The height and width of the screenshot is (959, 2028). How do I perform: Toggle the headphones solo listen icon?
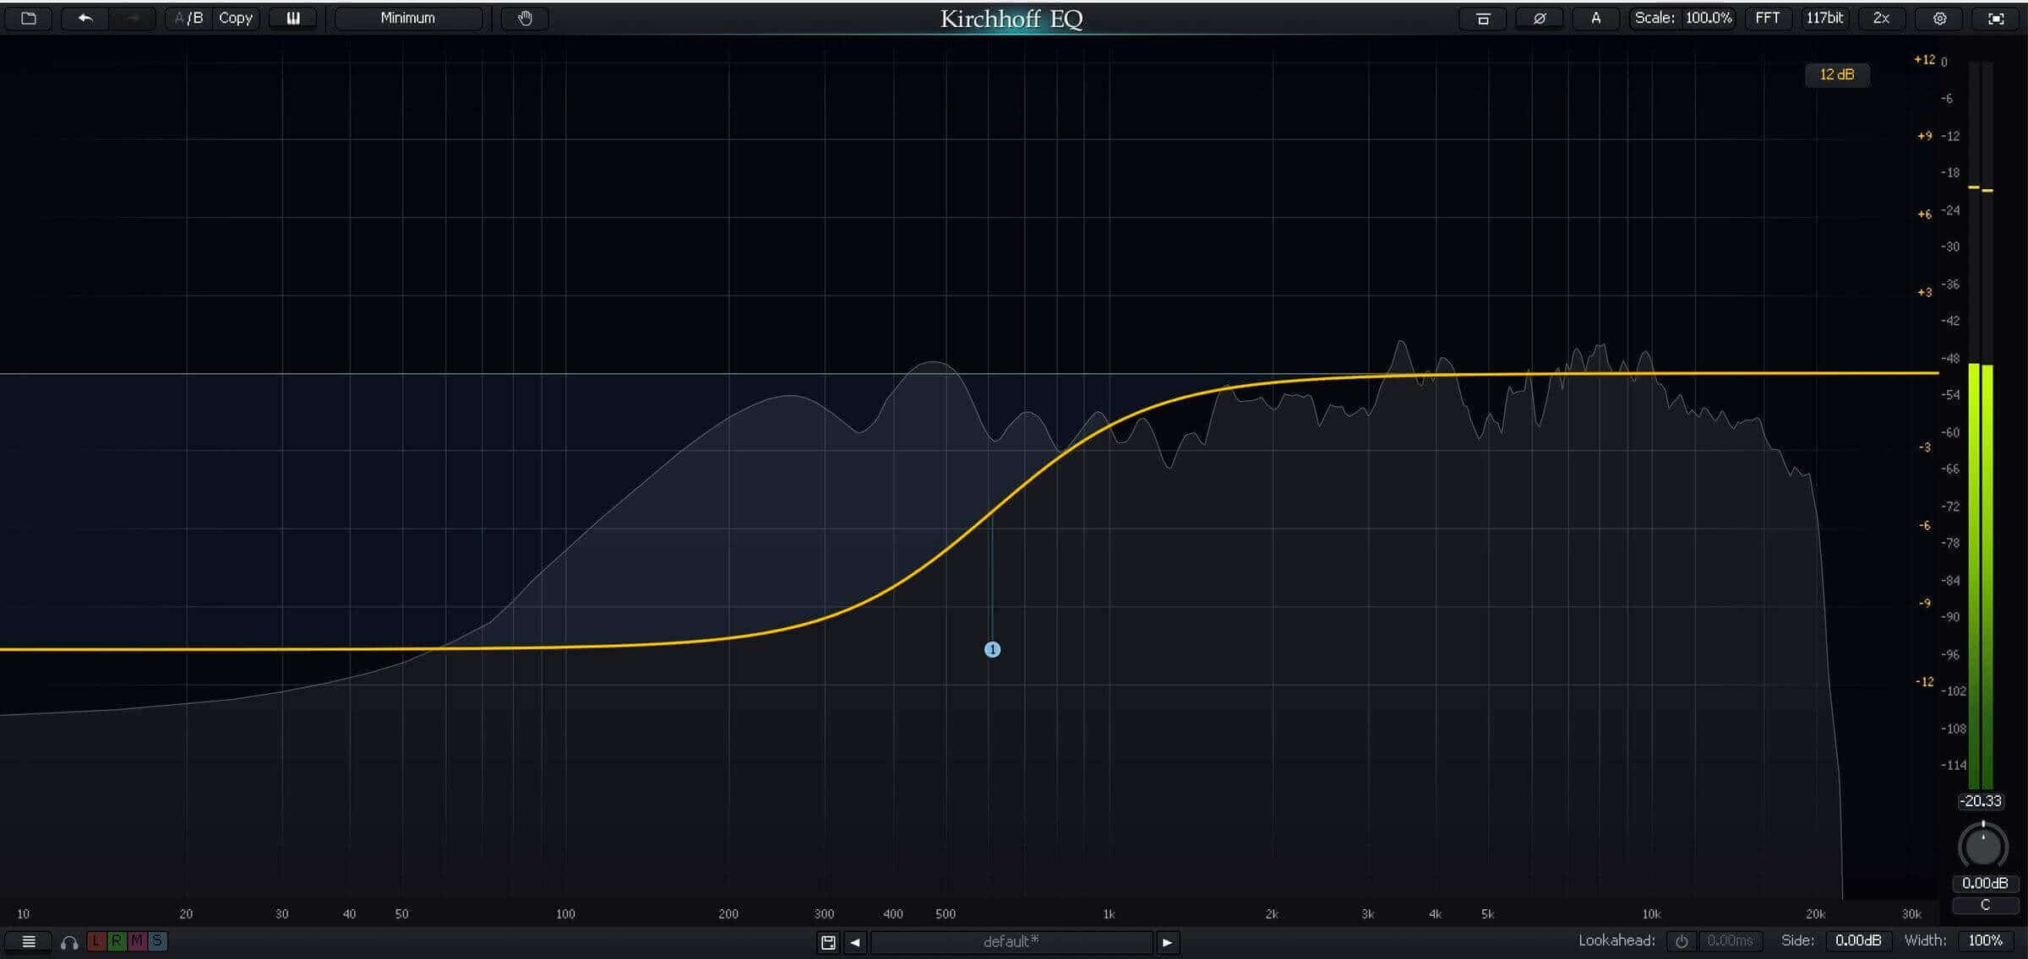(x=69, y=942)
